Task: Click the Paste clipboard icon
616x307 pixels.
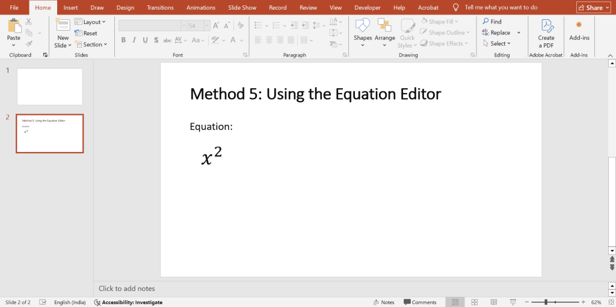Action: [13, 26]
